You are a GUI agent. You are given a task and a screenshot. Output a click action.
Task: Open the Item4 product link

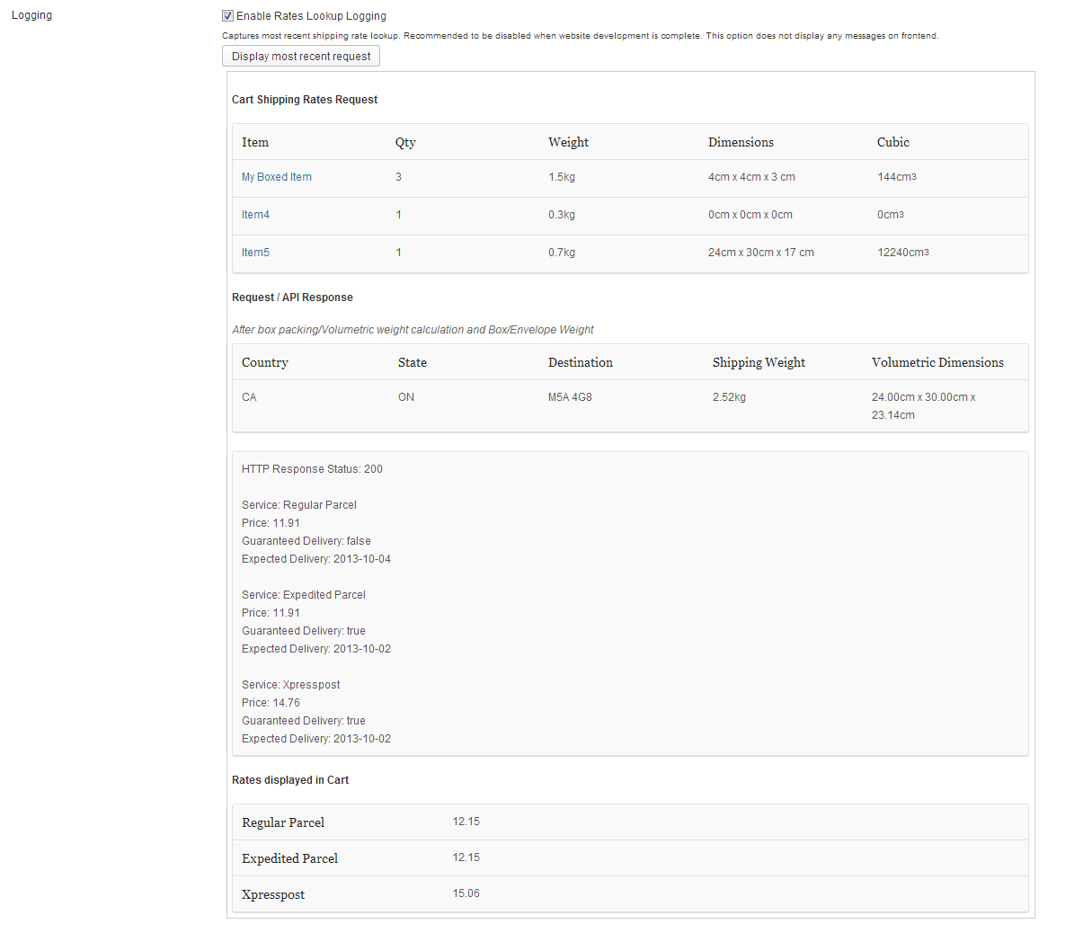pos(255,215)
